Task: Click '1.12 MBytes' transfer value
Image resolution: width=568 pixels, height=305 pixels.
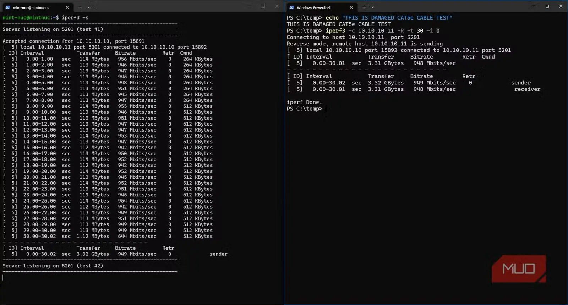Action: (93, 236)
